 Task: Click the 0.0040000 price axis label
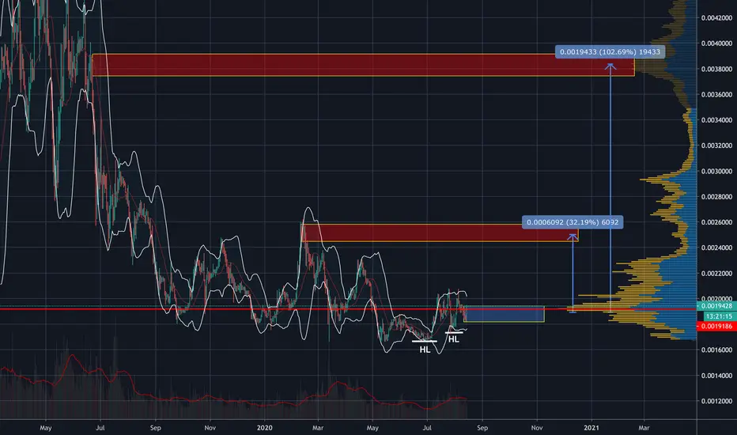[x=716, y=43]
